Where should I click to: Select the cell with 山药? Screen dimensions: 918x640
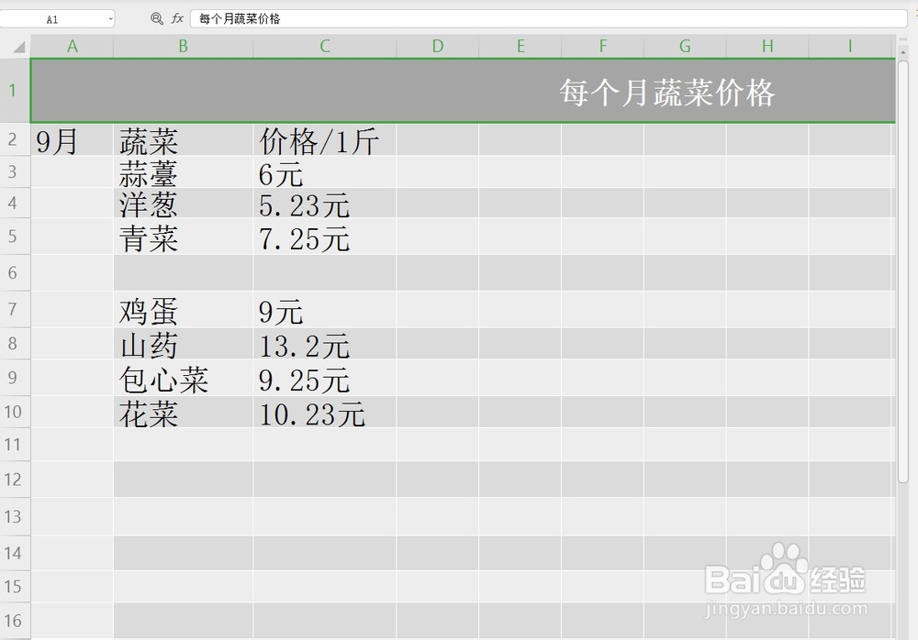pyautogui.click(x=184, y=343)
